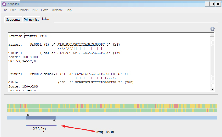Switch to the Sequence tab
222x137 pixels.
click(x=13, y=20)
